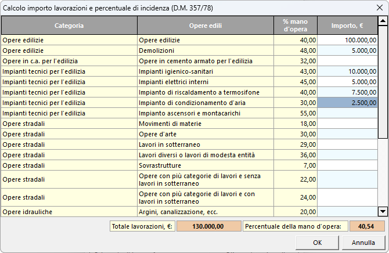Close the dialog with the X button
Image resolution: width=389 pixels, height=253 pixels.
377,8
